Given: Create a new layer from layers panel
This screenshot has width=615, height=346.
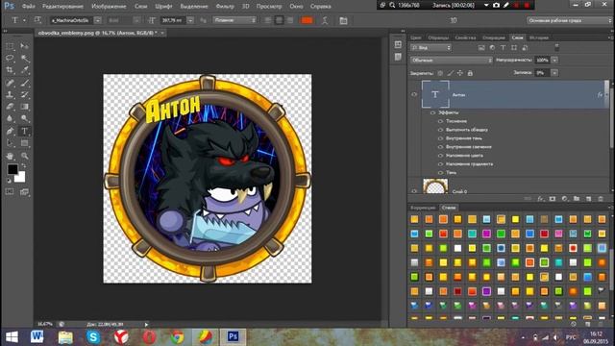Looking at the screenshot, I should click(x=588, y=199).
